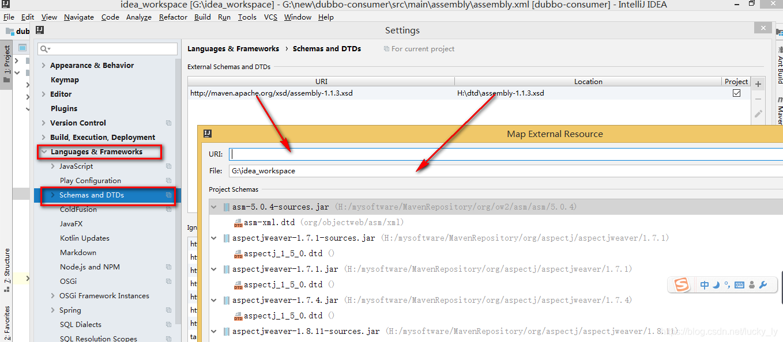Select aspectj_1_5_0.dtd under aspectjweaver-1.7.4.jar
783x342 pixels.
(x=283, y=316)
